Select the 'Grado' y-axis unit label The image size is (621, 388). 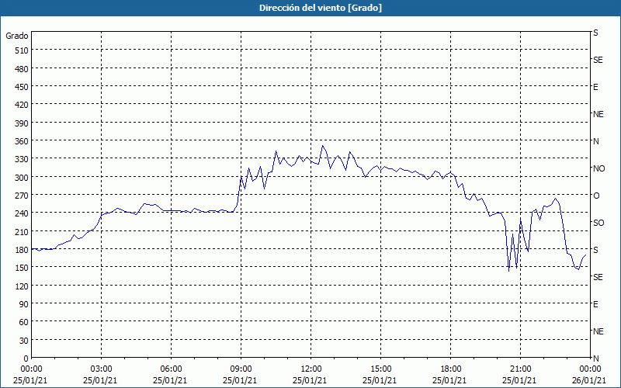click(16, 36)
